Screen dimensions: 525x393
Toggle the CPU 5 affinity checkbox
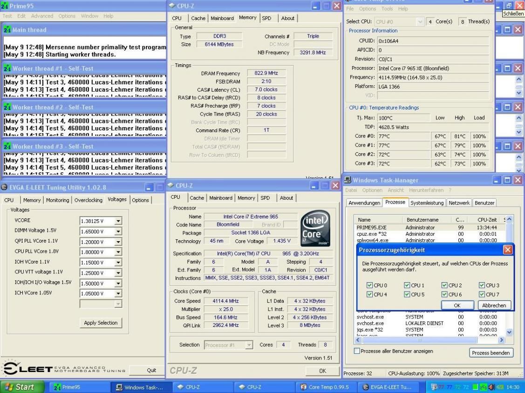point(407,294)
